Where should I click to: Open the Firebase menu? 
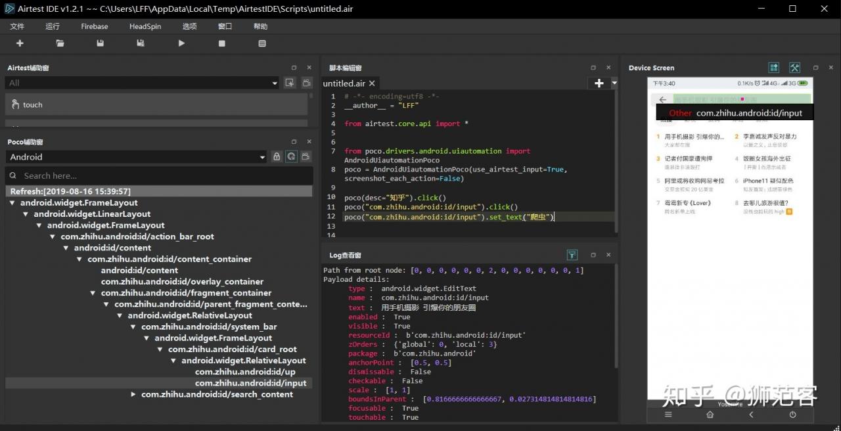pyautogui.click(x=95, y=26)
